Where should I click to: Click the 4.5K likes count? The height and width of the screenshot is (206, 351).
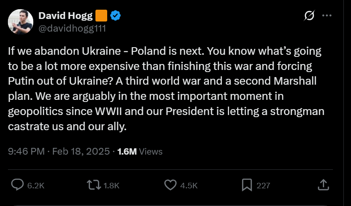pos(189,186)
